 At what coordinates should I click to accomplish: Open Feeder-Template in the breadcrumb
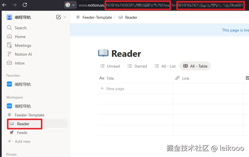point(97,17)
